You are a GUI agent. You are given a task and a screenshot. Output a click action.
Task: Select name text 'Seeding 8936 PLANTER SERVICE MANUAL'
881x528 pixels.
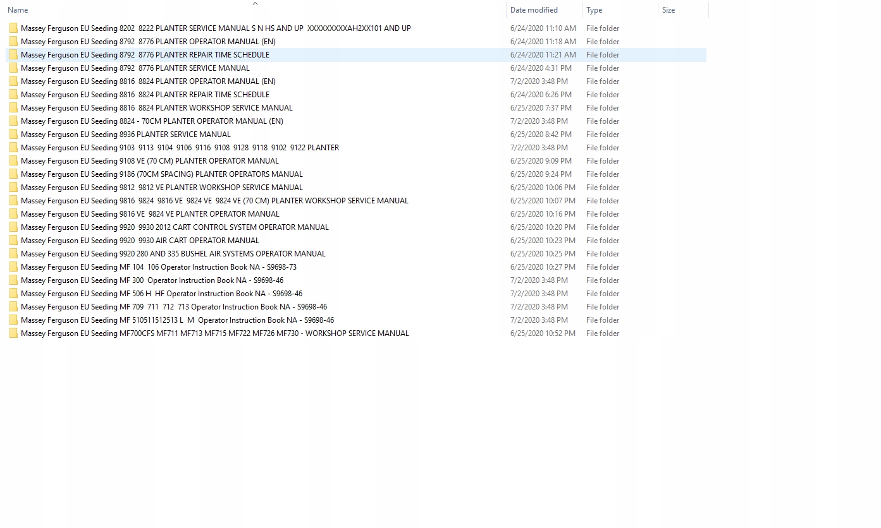(161, 135)
